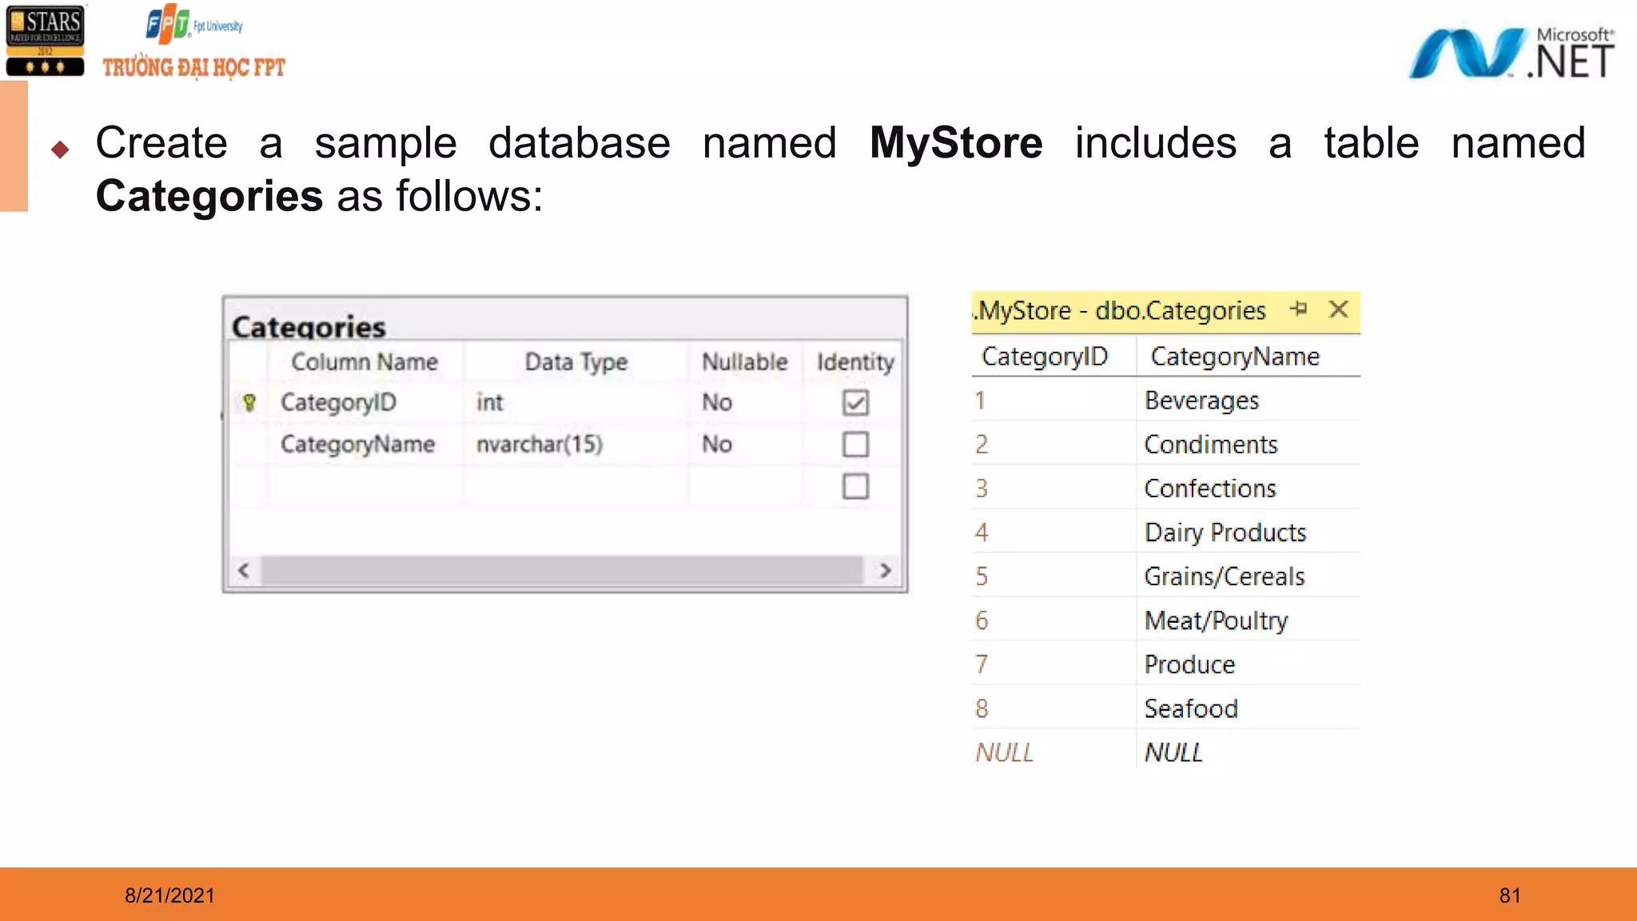
Task: Select the Dairy Products cell
Action: click(1249, 532)
